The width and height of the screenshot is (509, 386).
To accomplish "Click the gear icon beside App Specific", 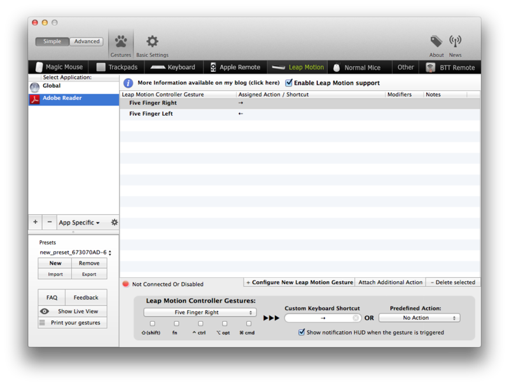I will click(115, 222).
